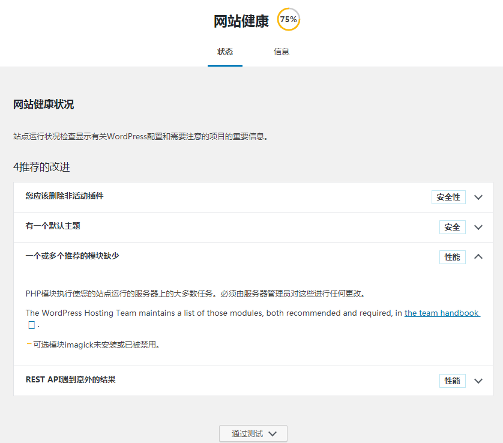This screenshot has height=443, width=503.
Task: Expand the REST API遇到意外的结果 section chevron
Action: (478, 381)
